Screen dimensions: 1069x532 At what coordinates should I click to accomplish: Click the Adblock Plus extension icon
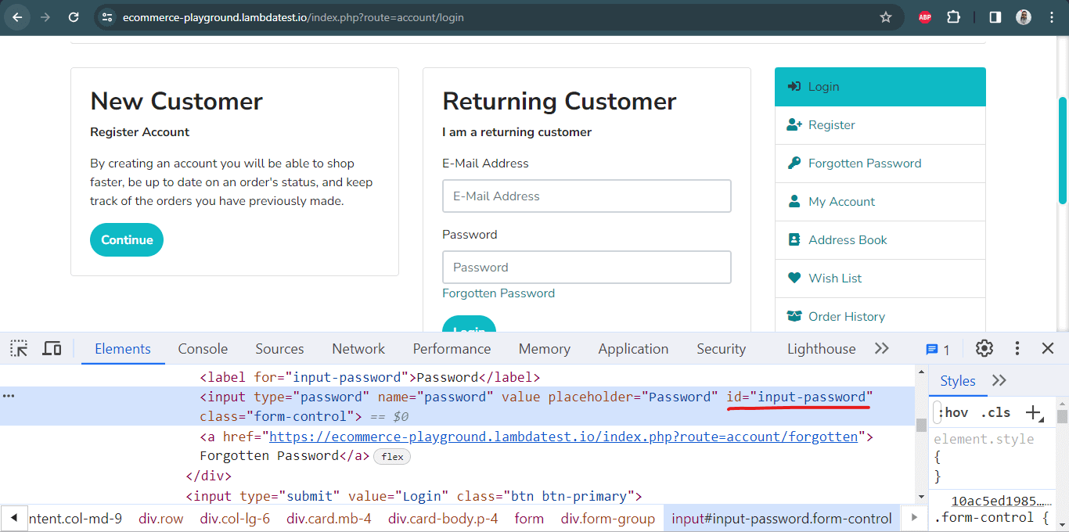[923, 16]
